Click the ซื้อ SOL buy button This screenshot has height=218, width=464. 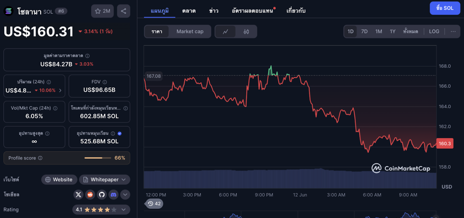click(445, 8)
